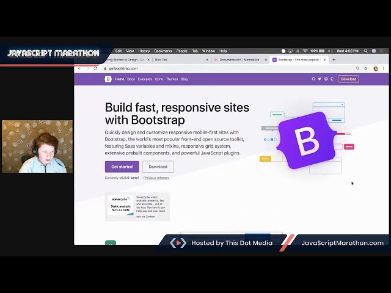Click the Wi-Fi icon in menu bar
The width and height of the screenshot is (391, 293).
coord(305,51)
